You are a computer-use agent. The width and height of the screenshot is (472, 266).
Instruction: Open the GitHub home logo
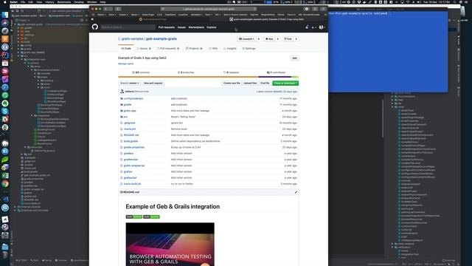(95, 27)
